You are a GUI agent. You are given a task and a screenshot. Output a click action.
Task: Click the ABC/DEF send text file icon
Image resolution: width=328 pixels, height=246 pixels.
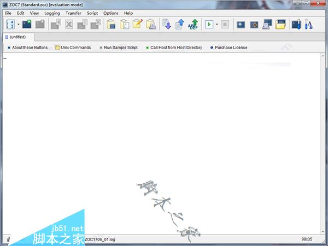[x=192, y=25]
